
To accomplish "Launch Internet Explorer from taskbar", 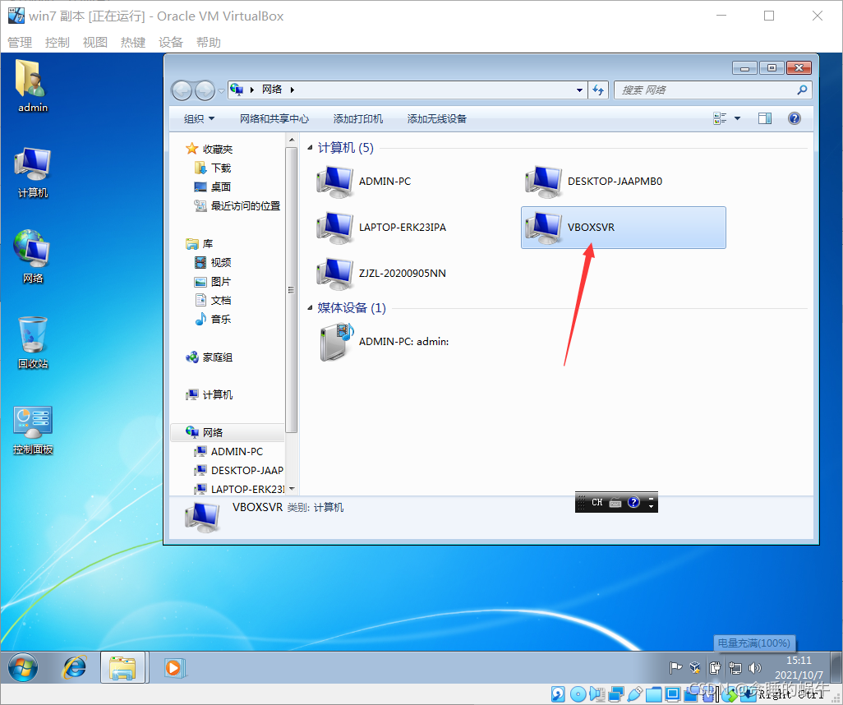I will pyautogui.click(x=74, y=667).
